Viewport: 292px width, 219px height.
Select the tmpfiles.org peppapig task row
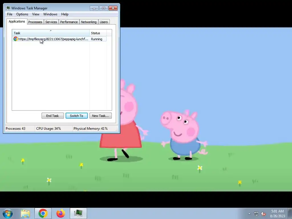point(59,39)
